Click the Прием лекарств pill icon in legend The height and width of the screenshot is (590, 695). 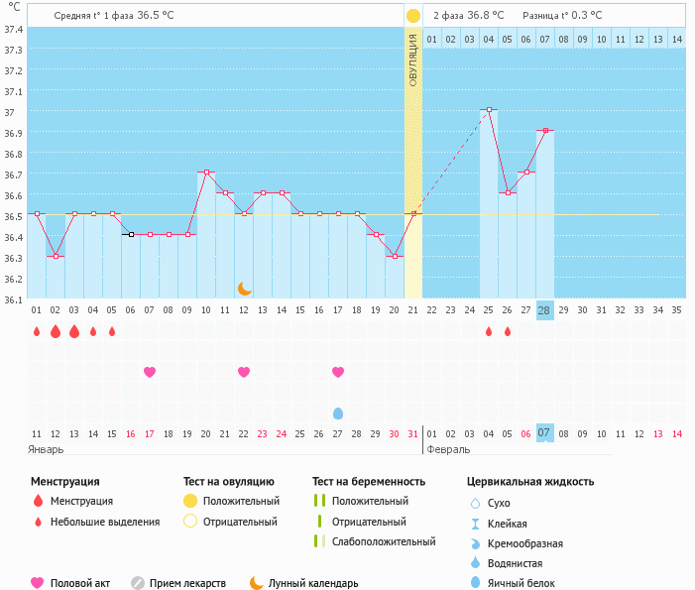pyautogui.click(x=138, y=583)
